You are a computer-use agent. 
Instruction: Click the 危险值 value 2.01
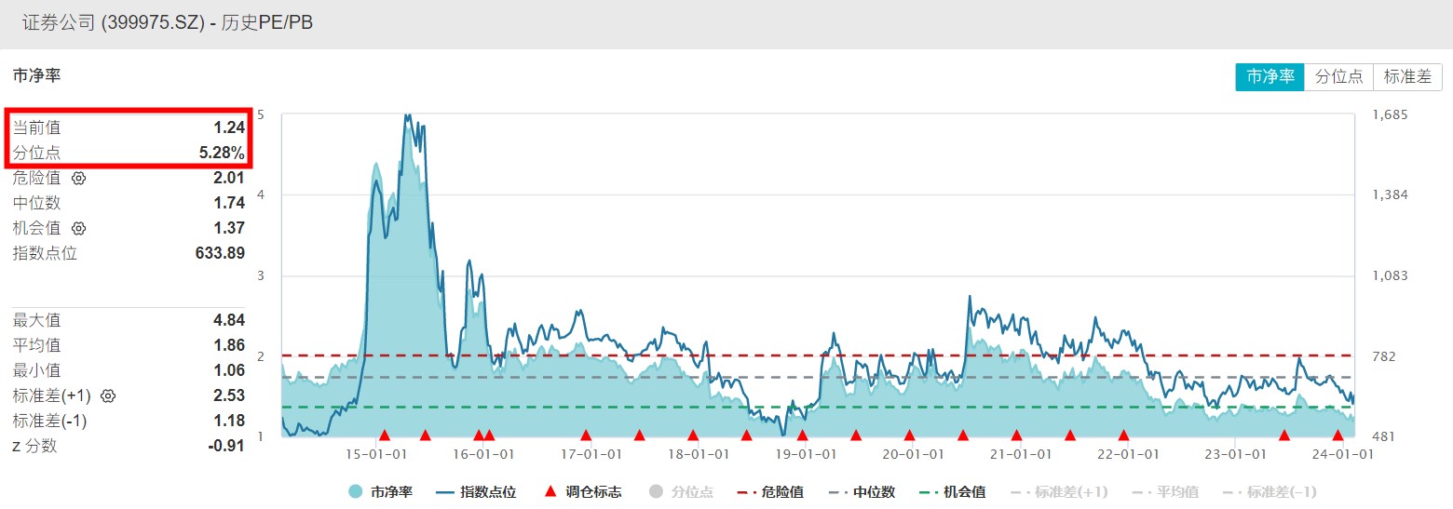pos(229,178)
